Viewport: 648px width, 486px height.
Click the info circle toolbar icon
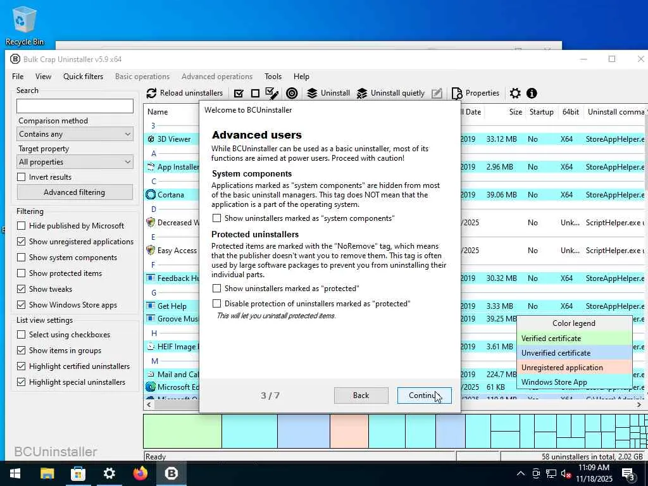click(x=532, y=94)
